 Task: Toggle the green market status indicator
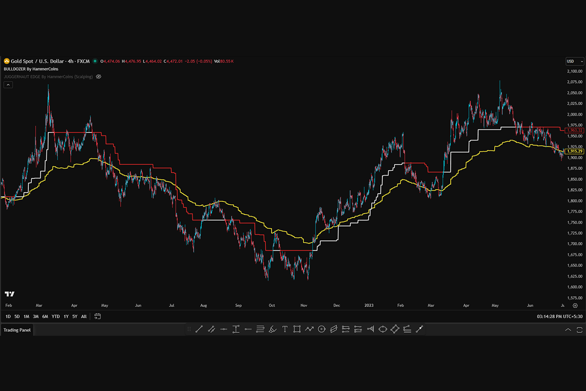click(94, 62)
